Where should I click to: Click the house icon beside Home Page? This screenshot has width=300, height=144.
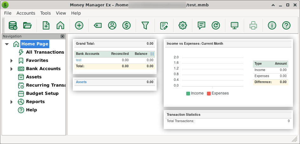tap(16, 44)
